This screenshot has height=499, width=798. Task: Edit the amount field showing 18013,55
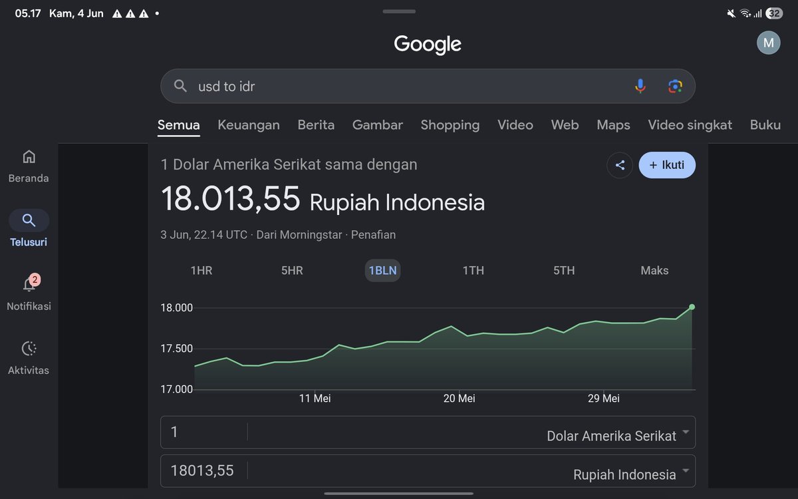pyautogui.click(x=203, y=471)
